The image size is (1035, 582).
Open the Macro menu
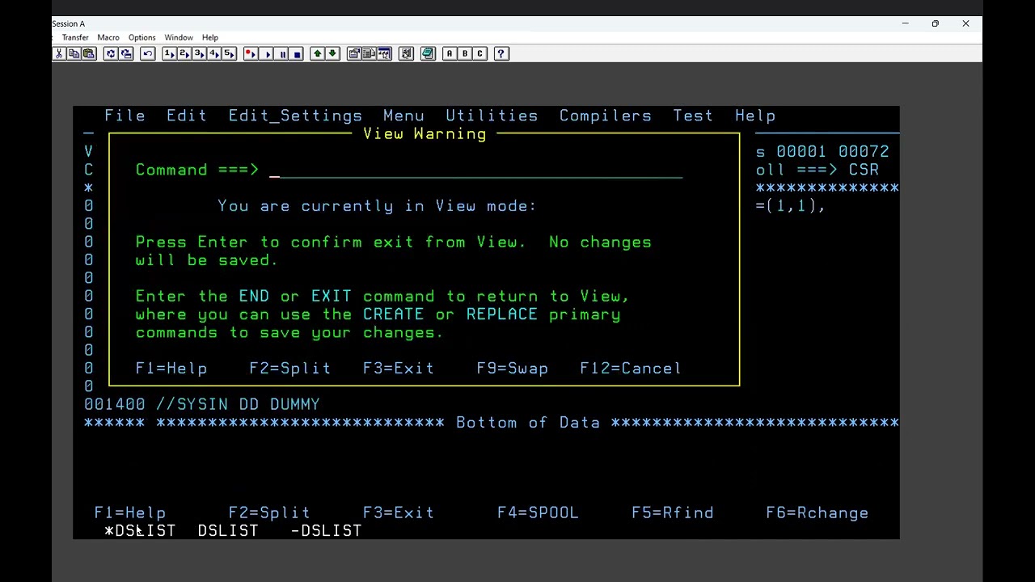108,37
